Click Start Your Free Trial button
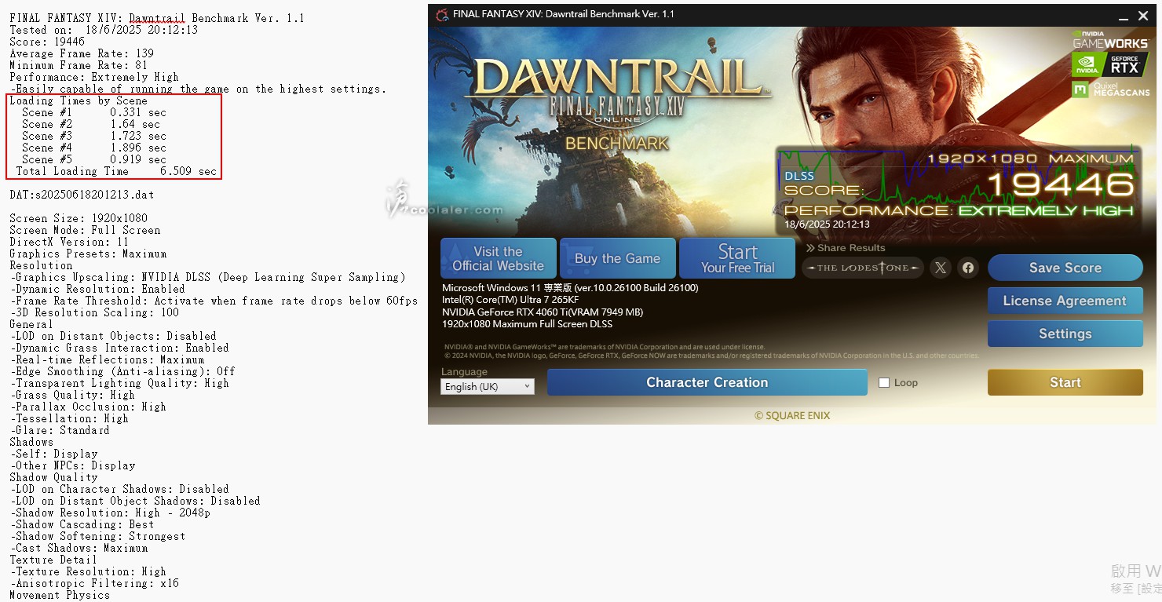This screenshot has height=602, width=1162. pyautogui.click(x=737, y=258)
